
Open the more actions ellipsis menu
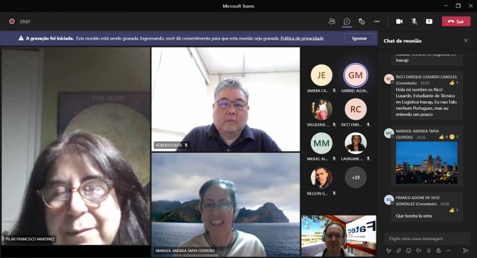click(376, 21)
